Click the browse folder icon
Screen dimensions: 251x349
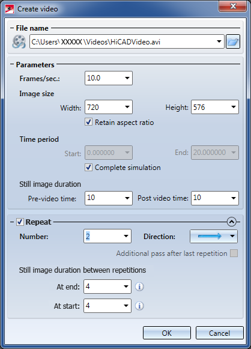pos(233,41)
